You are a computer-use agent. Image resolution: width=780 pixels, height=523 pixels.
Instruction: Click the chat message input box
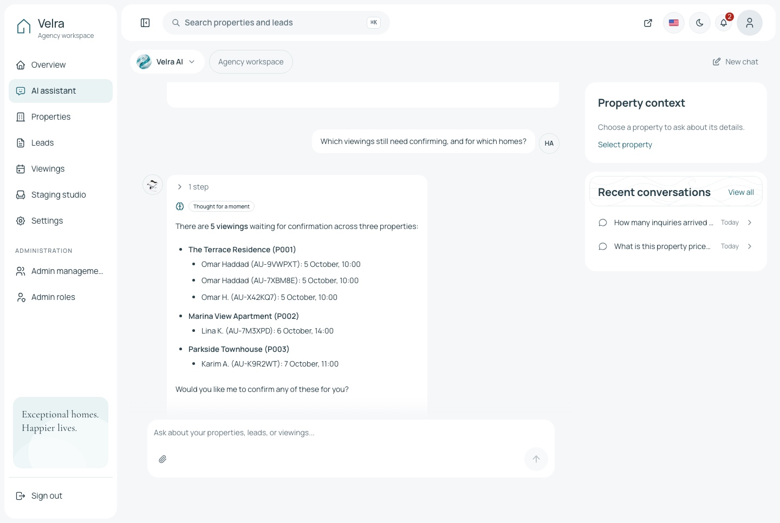351,433
